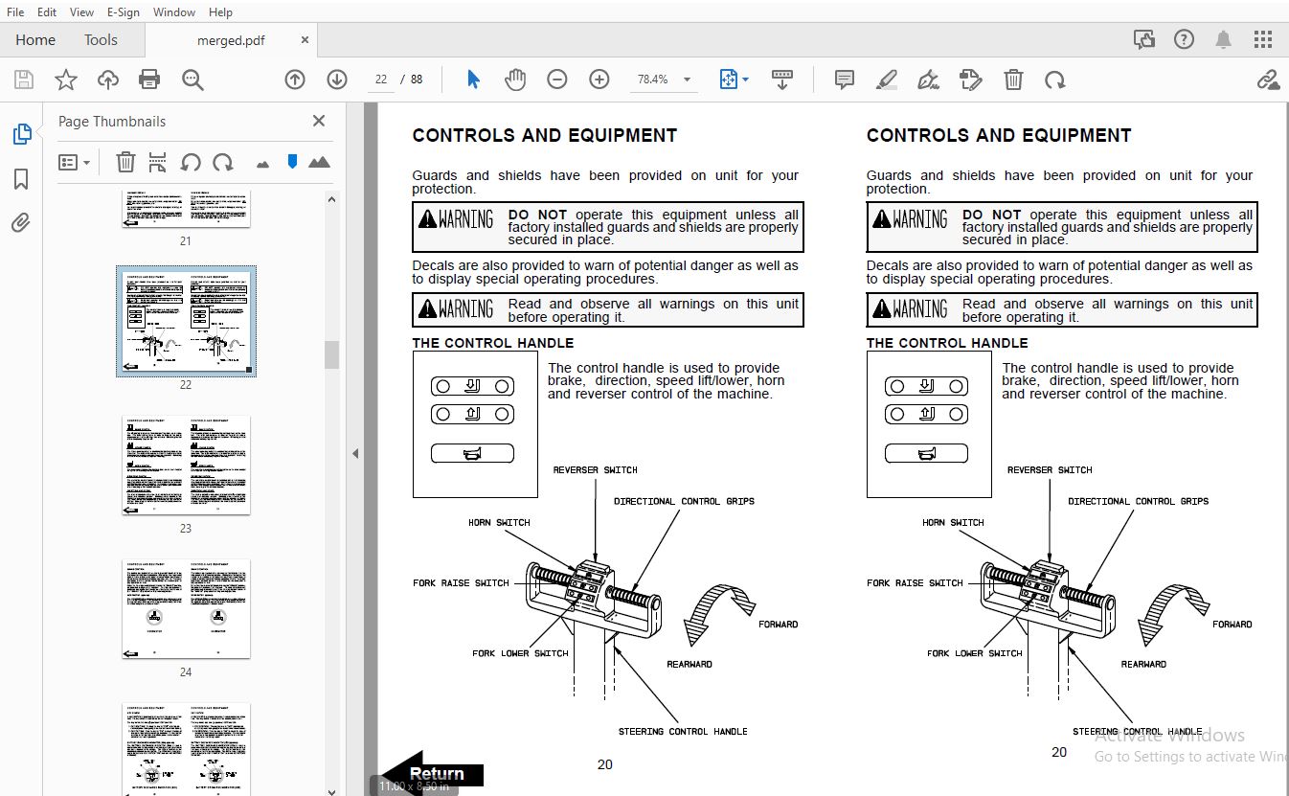Toggle the Attachments paperclip panel
Viewport: 1289px width, 796px height.
tap(21, 223)
